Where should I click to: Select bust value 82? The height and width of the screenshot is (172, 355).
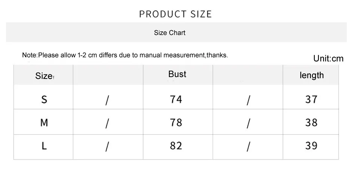(x=176, y=146)
